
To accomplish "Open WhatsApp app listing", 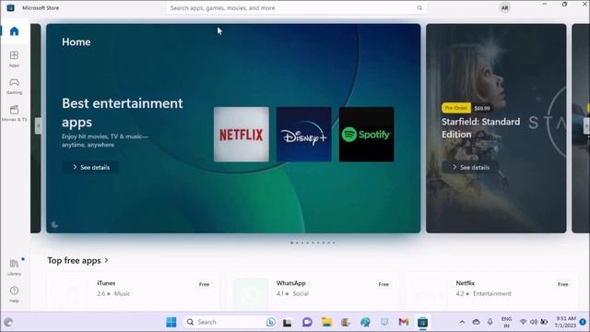I will (x=312, y=291).
